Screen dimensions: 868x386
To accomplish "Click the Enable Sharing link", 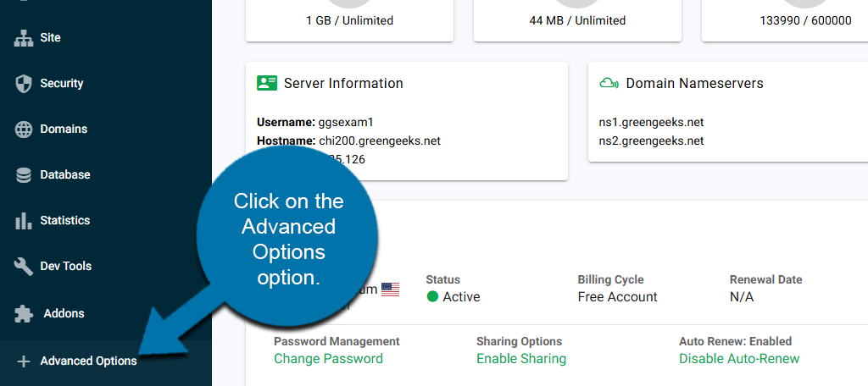I will pyautogui.click(x=520, y=359).
